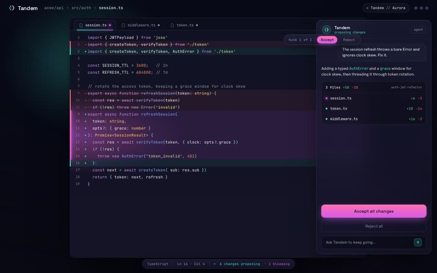Image resolution: width=437 pixels, height=273 pixels.
Task: Switch to the middleware.ts tab
Action: point(140,25)
